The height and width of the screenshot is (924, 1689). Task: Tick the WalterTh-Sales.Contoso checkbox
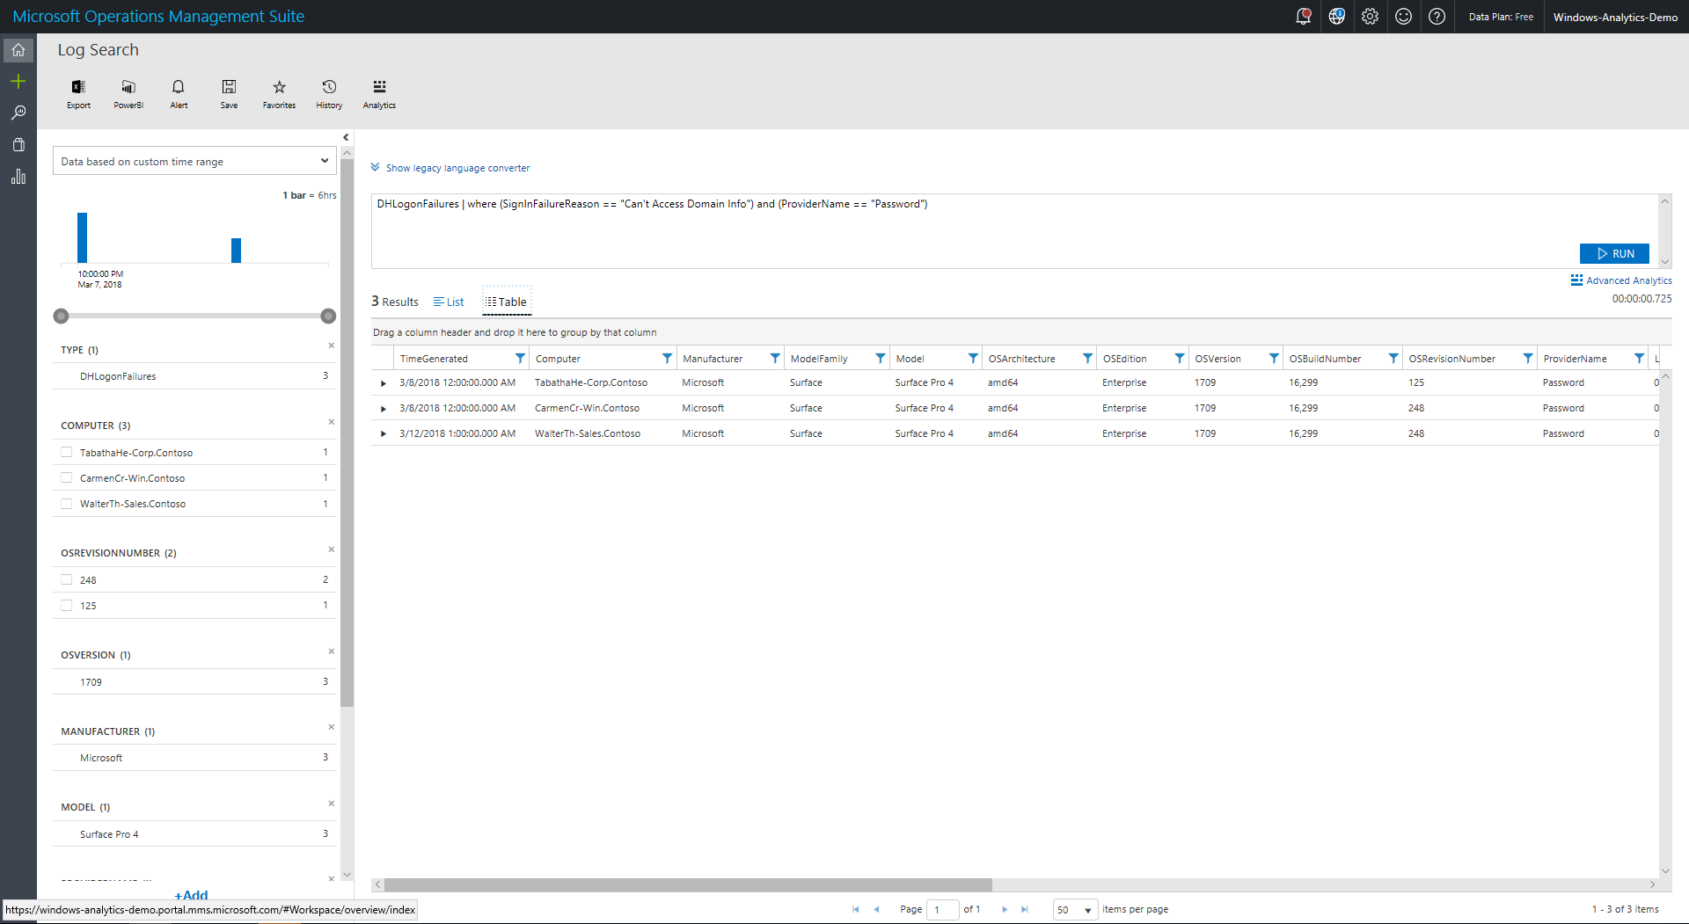tap(67, 504)
